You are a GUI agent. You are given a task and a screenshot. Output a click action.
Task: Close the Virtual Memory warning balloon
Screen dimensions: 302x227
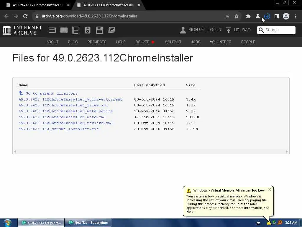[x=270, y=189]
